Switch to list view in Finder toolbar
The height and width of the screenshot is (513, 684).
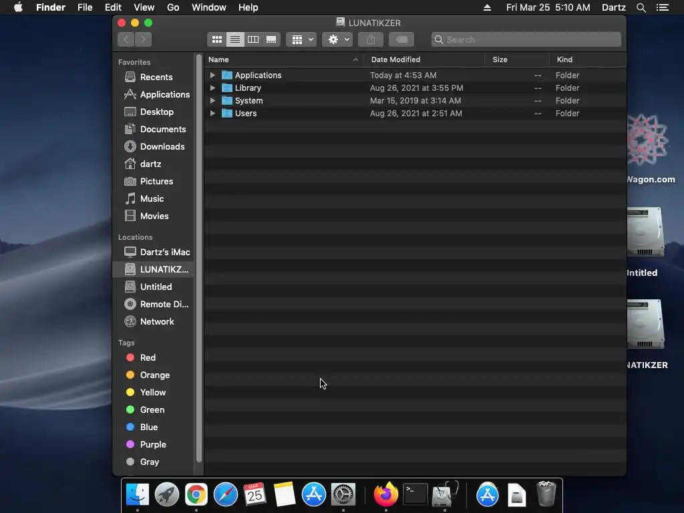[x=234, y=39]
